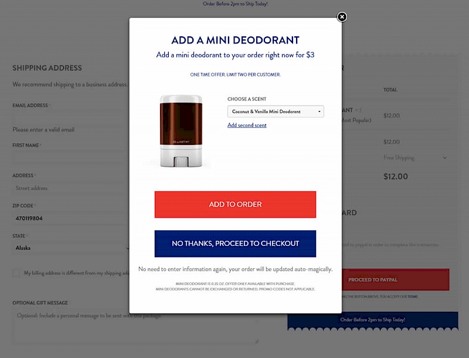469x358 pixels.
Task: Open the Choose a Scent dropdown
Action: 276,112
